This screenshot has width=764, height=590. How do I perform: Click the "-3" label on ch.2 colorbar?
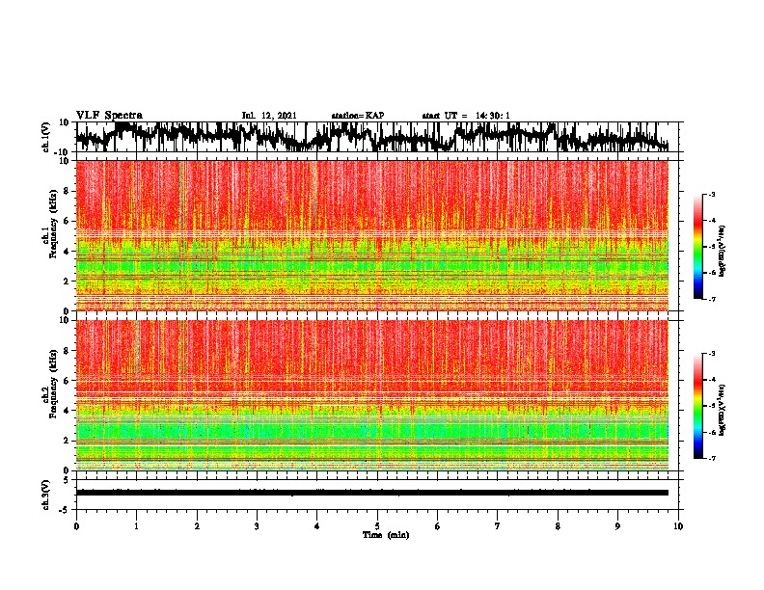[712, 354]
